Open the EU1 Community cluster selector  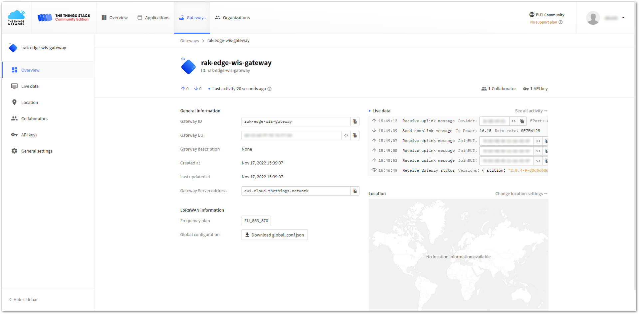[x=547, y=15]
